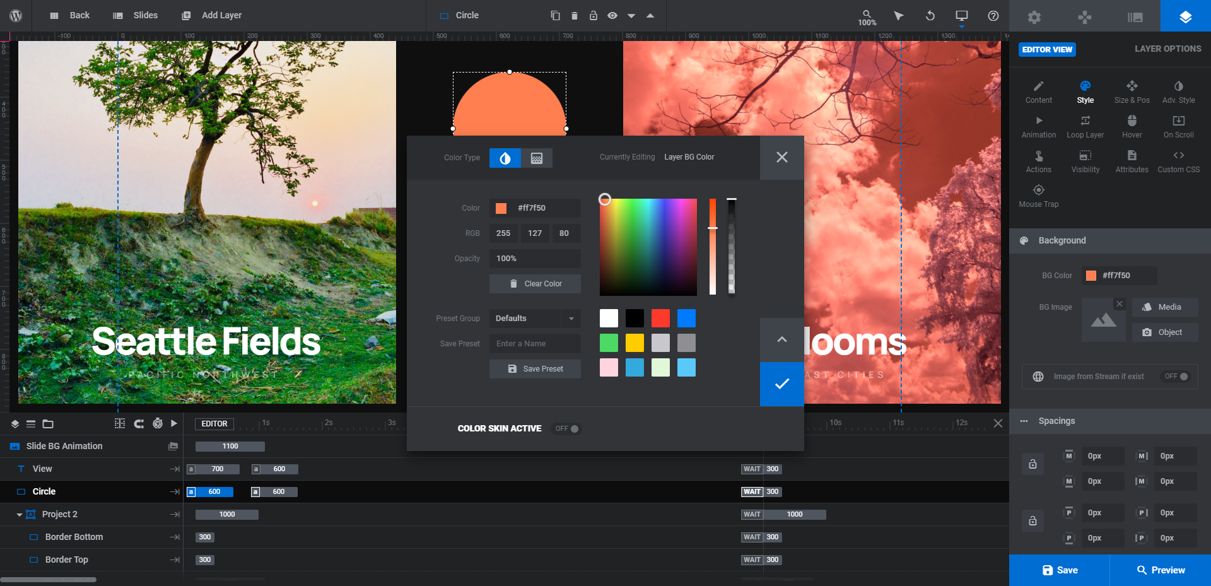1211x586 pixels.
Task: Click the Save Preset name field
Action: tap(535, 344)
